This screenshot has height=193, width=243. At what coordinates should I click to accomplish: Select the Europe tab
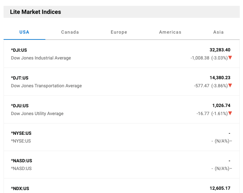click(119, 32)
